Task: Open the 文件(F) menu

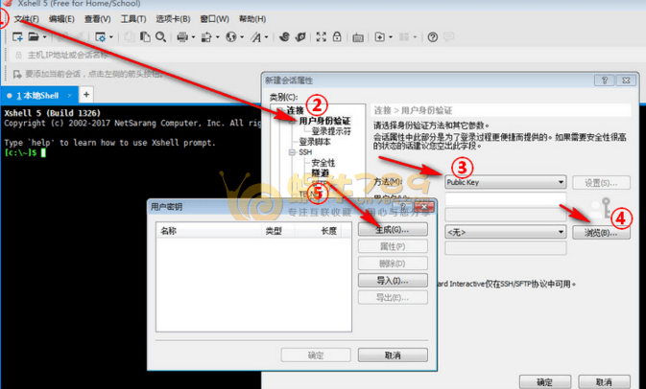Action: [x=27, y=19]
